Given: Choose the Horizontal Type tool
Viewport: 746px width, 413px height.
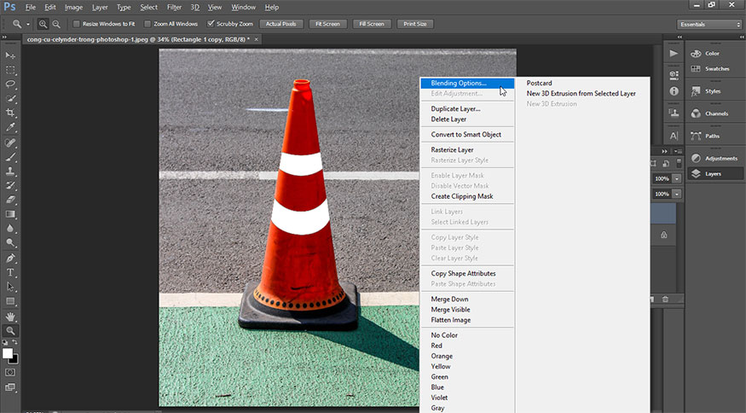Looking at the screenshot, I should 11,272.
